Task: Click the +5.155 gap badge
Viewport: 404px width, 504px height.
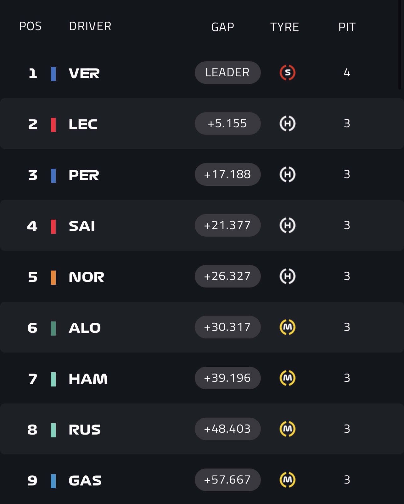Action: pyautogui.click(x=227, y=123)
